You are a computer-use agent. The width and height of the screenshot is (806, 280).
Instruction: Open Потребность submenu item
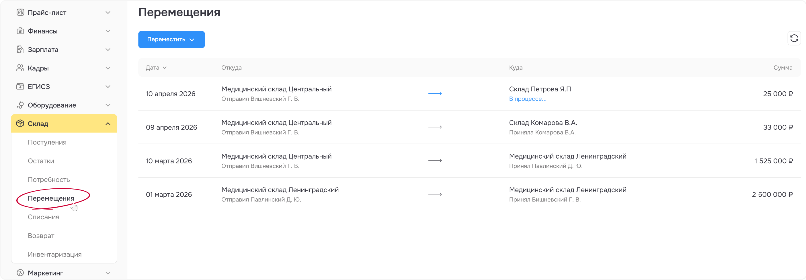tap(49, 180)
